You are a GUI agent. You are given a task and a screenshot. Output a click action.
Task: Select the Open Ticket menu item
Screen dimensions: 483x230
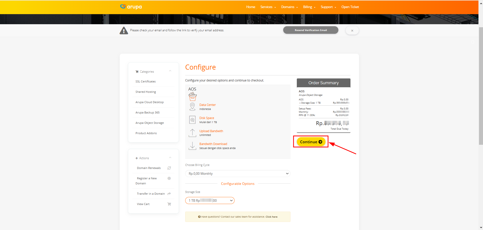pyautogui.click(x=350, y=7)
